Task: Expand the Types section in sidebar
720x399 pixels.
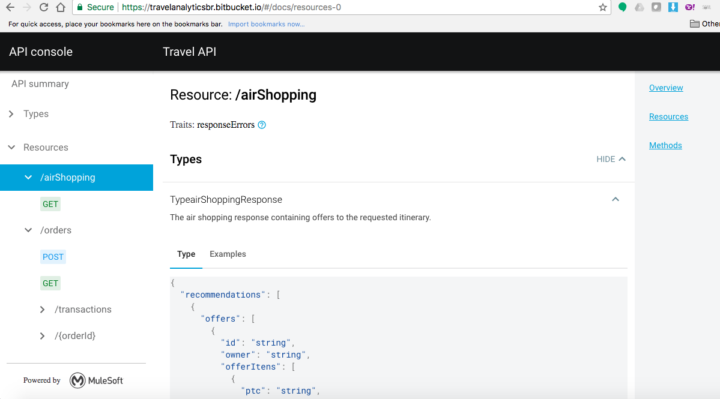Action: [x=11, y=114]
